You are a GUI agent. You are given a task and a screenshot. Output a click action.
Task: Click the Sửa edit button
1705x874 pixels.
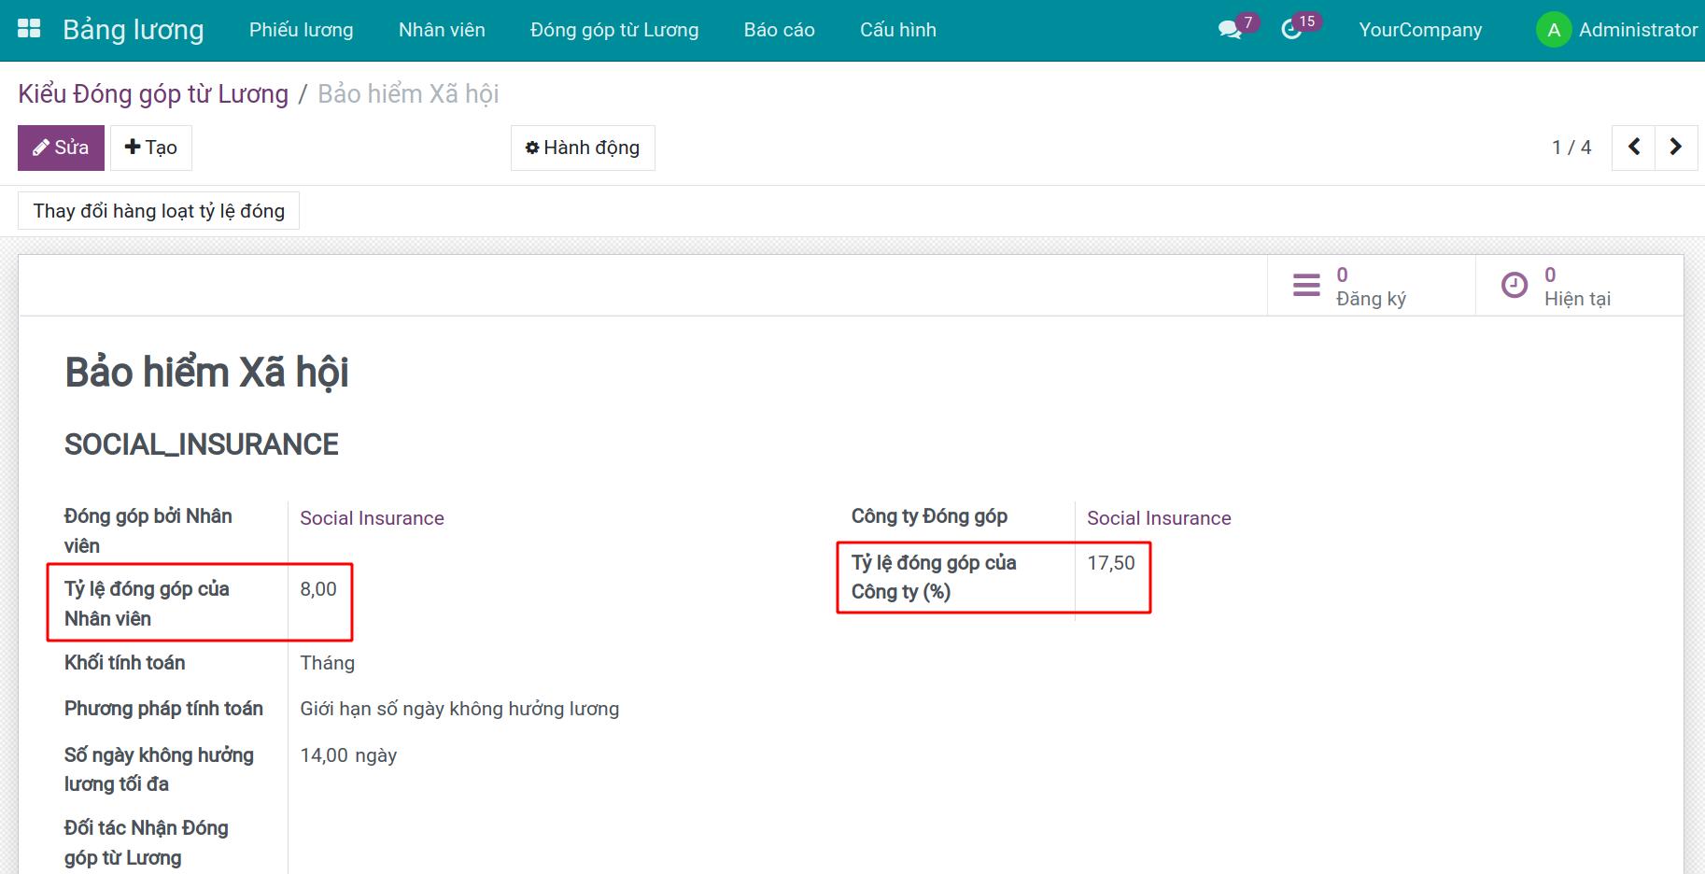pyautogui.click(x=61, y=148)
